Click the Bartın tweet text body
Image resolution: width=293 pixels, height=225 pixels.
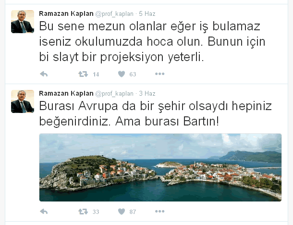[x=155, y=114]
